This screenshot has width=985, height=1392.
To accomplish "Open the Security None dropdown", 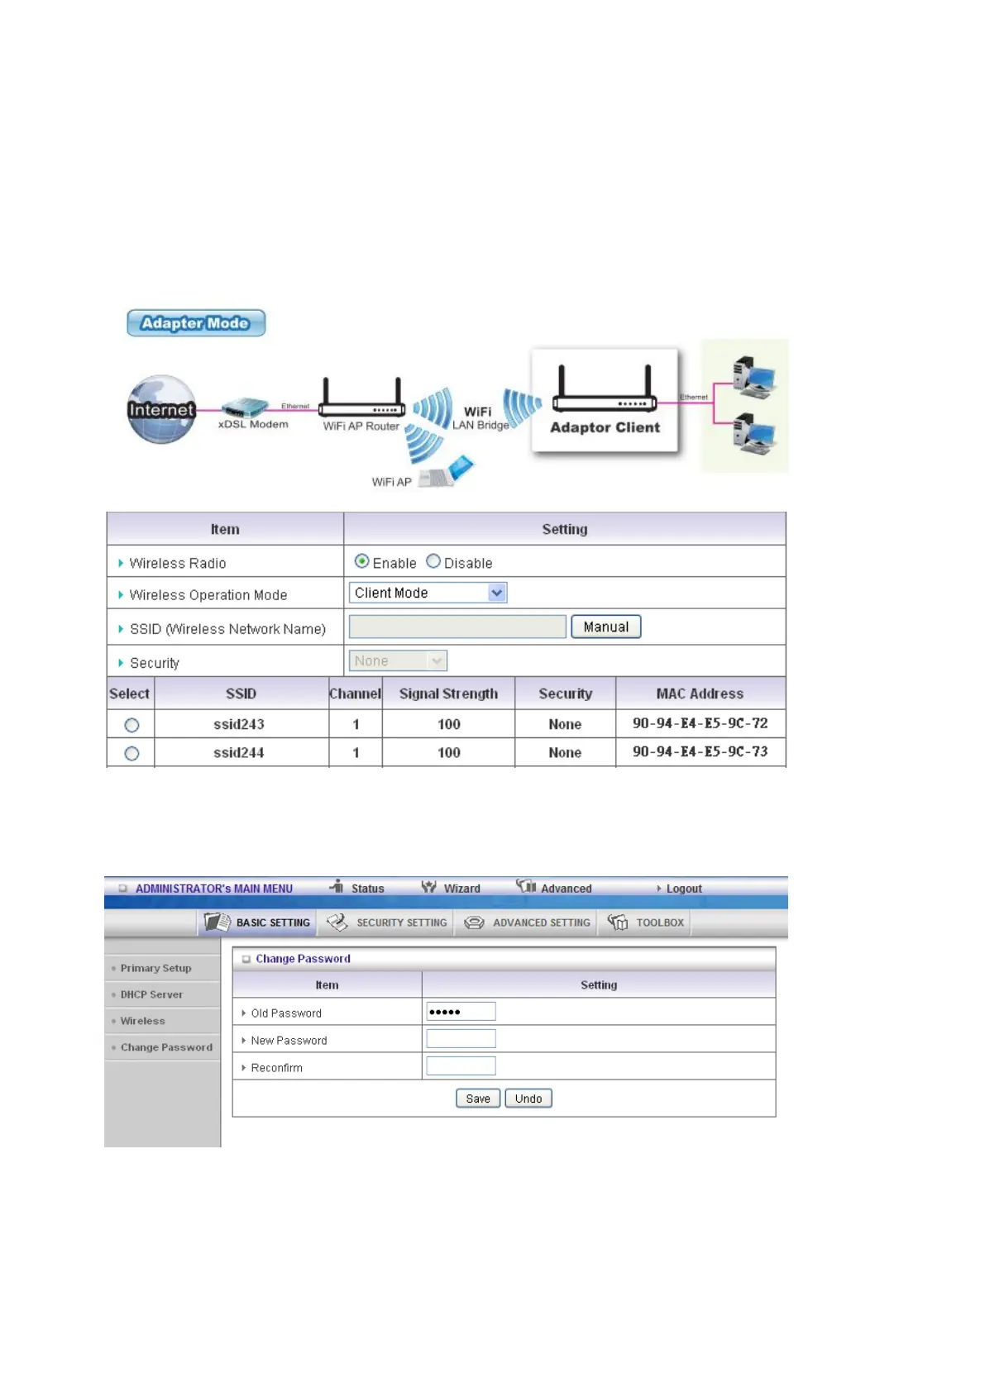I will click(398, 660).
